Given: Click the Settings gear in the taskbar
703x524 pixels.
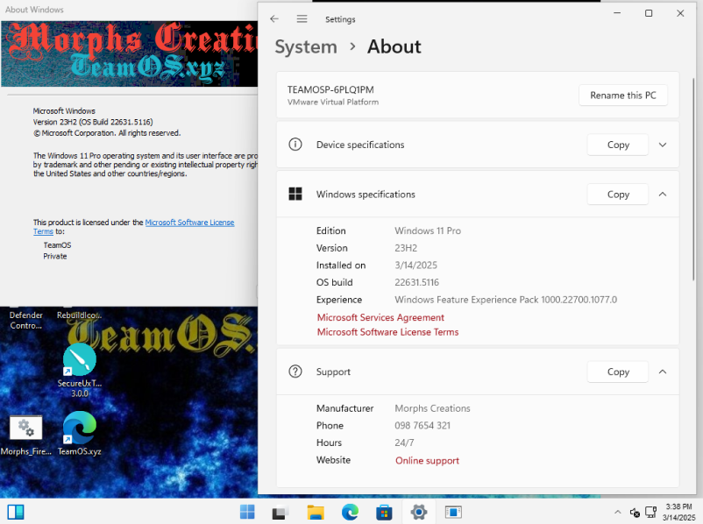Looking at the screenshot, I should [418, 512].
